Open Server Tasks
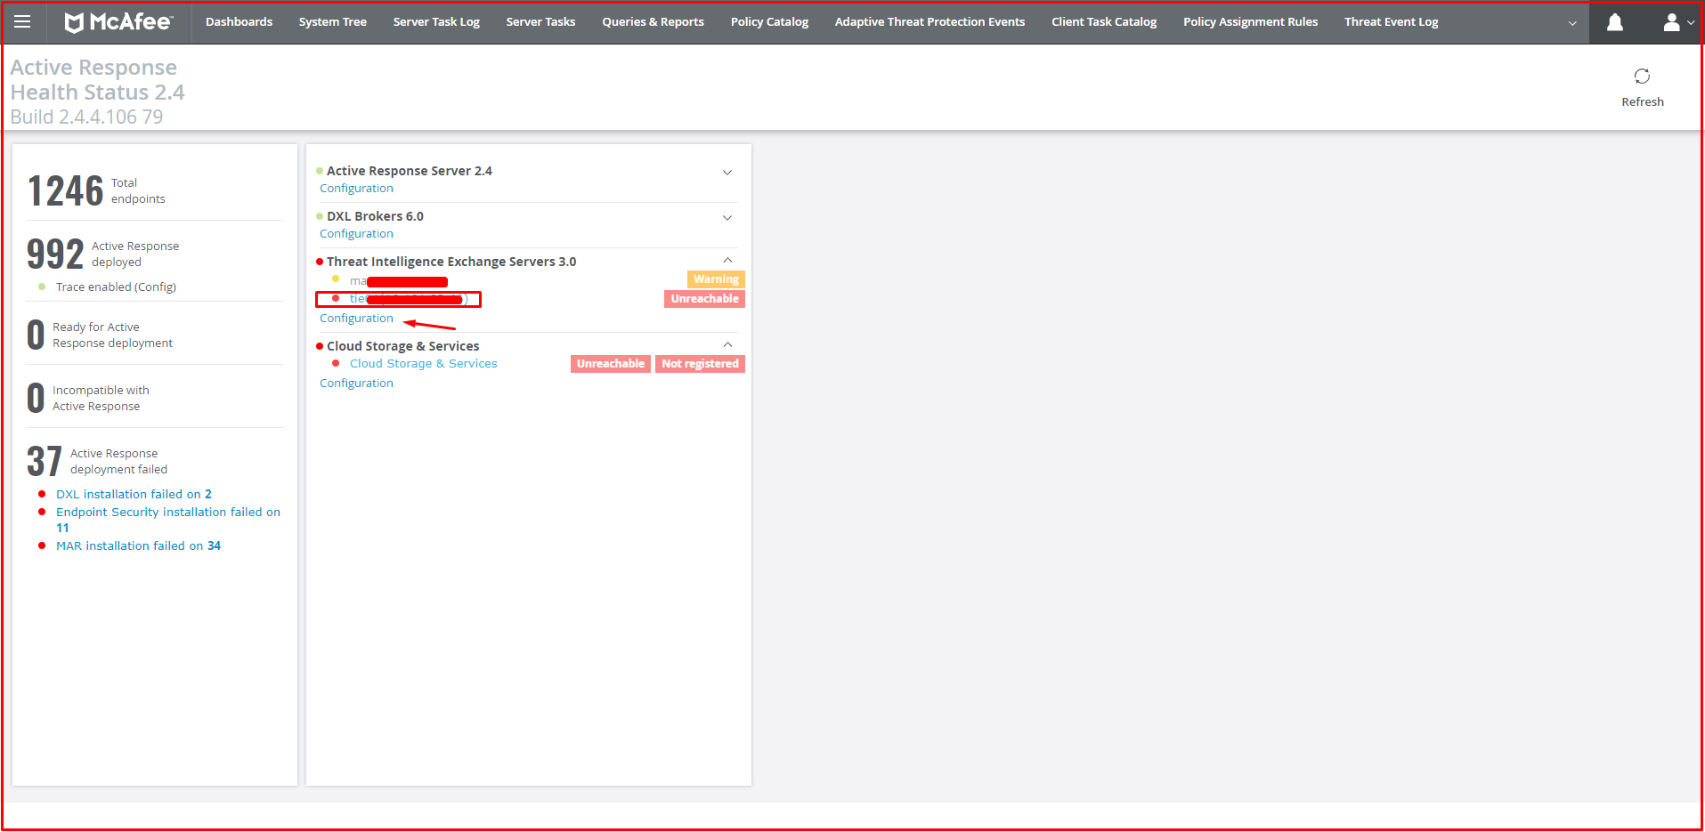 [540, 21]
